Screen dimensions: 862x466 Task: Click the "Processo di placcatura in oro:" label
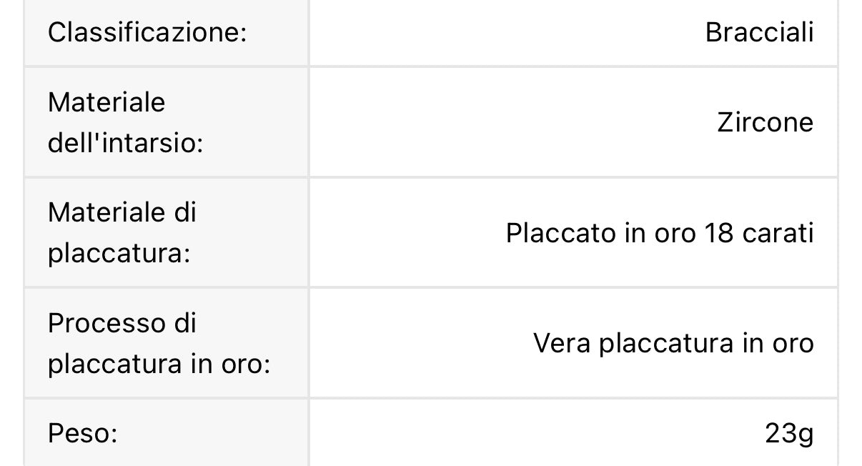pyautogui.click(x=158, y=344)
